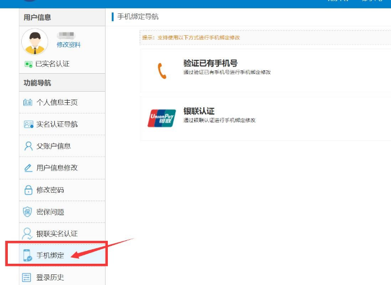The height and width of the screenshot is (285, 391).
Task: Click the orange telephone handset icon
Action: pyautogui.click(x=162, y=71)
